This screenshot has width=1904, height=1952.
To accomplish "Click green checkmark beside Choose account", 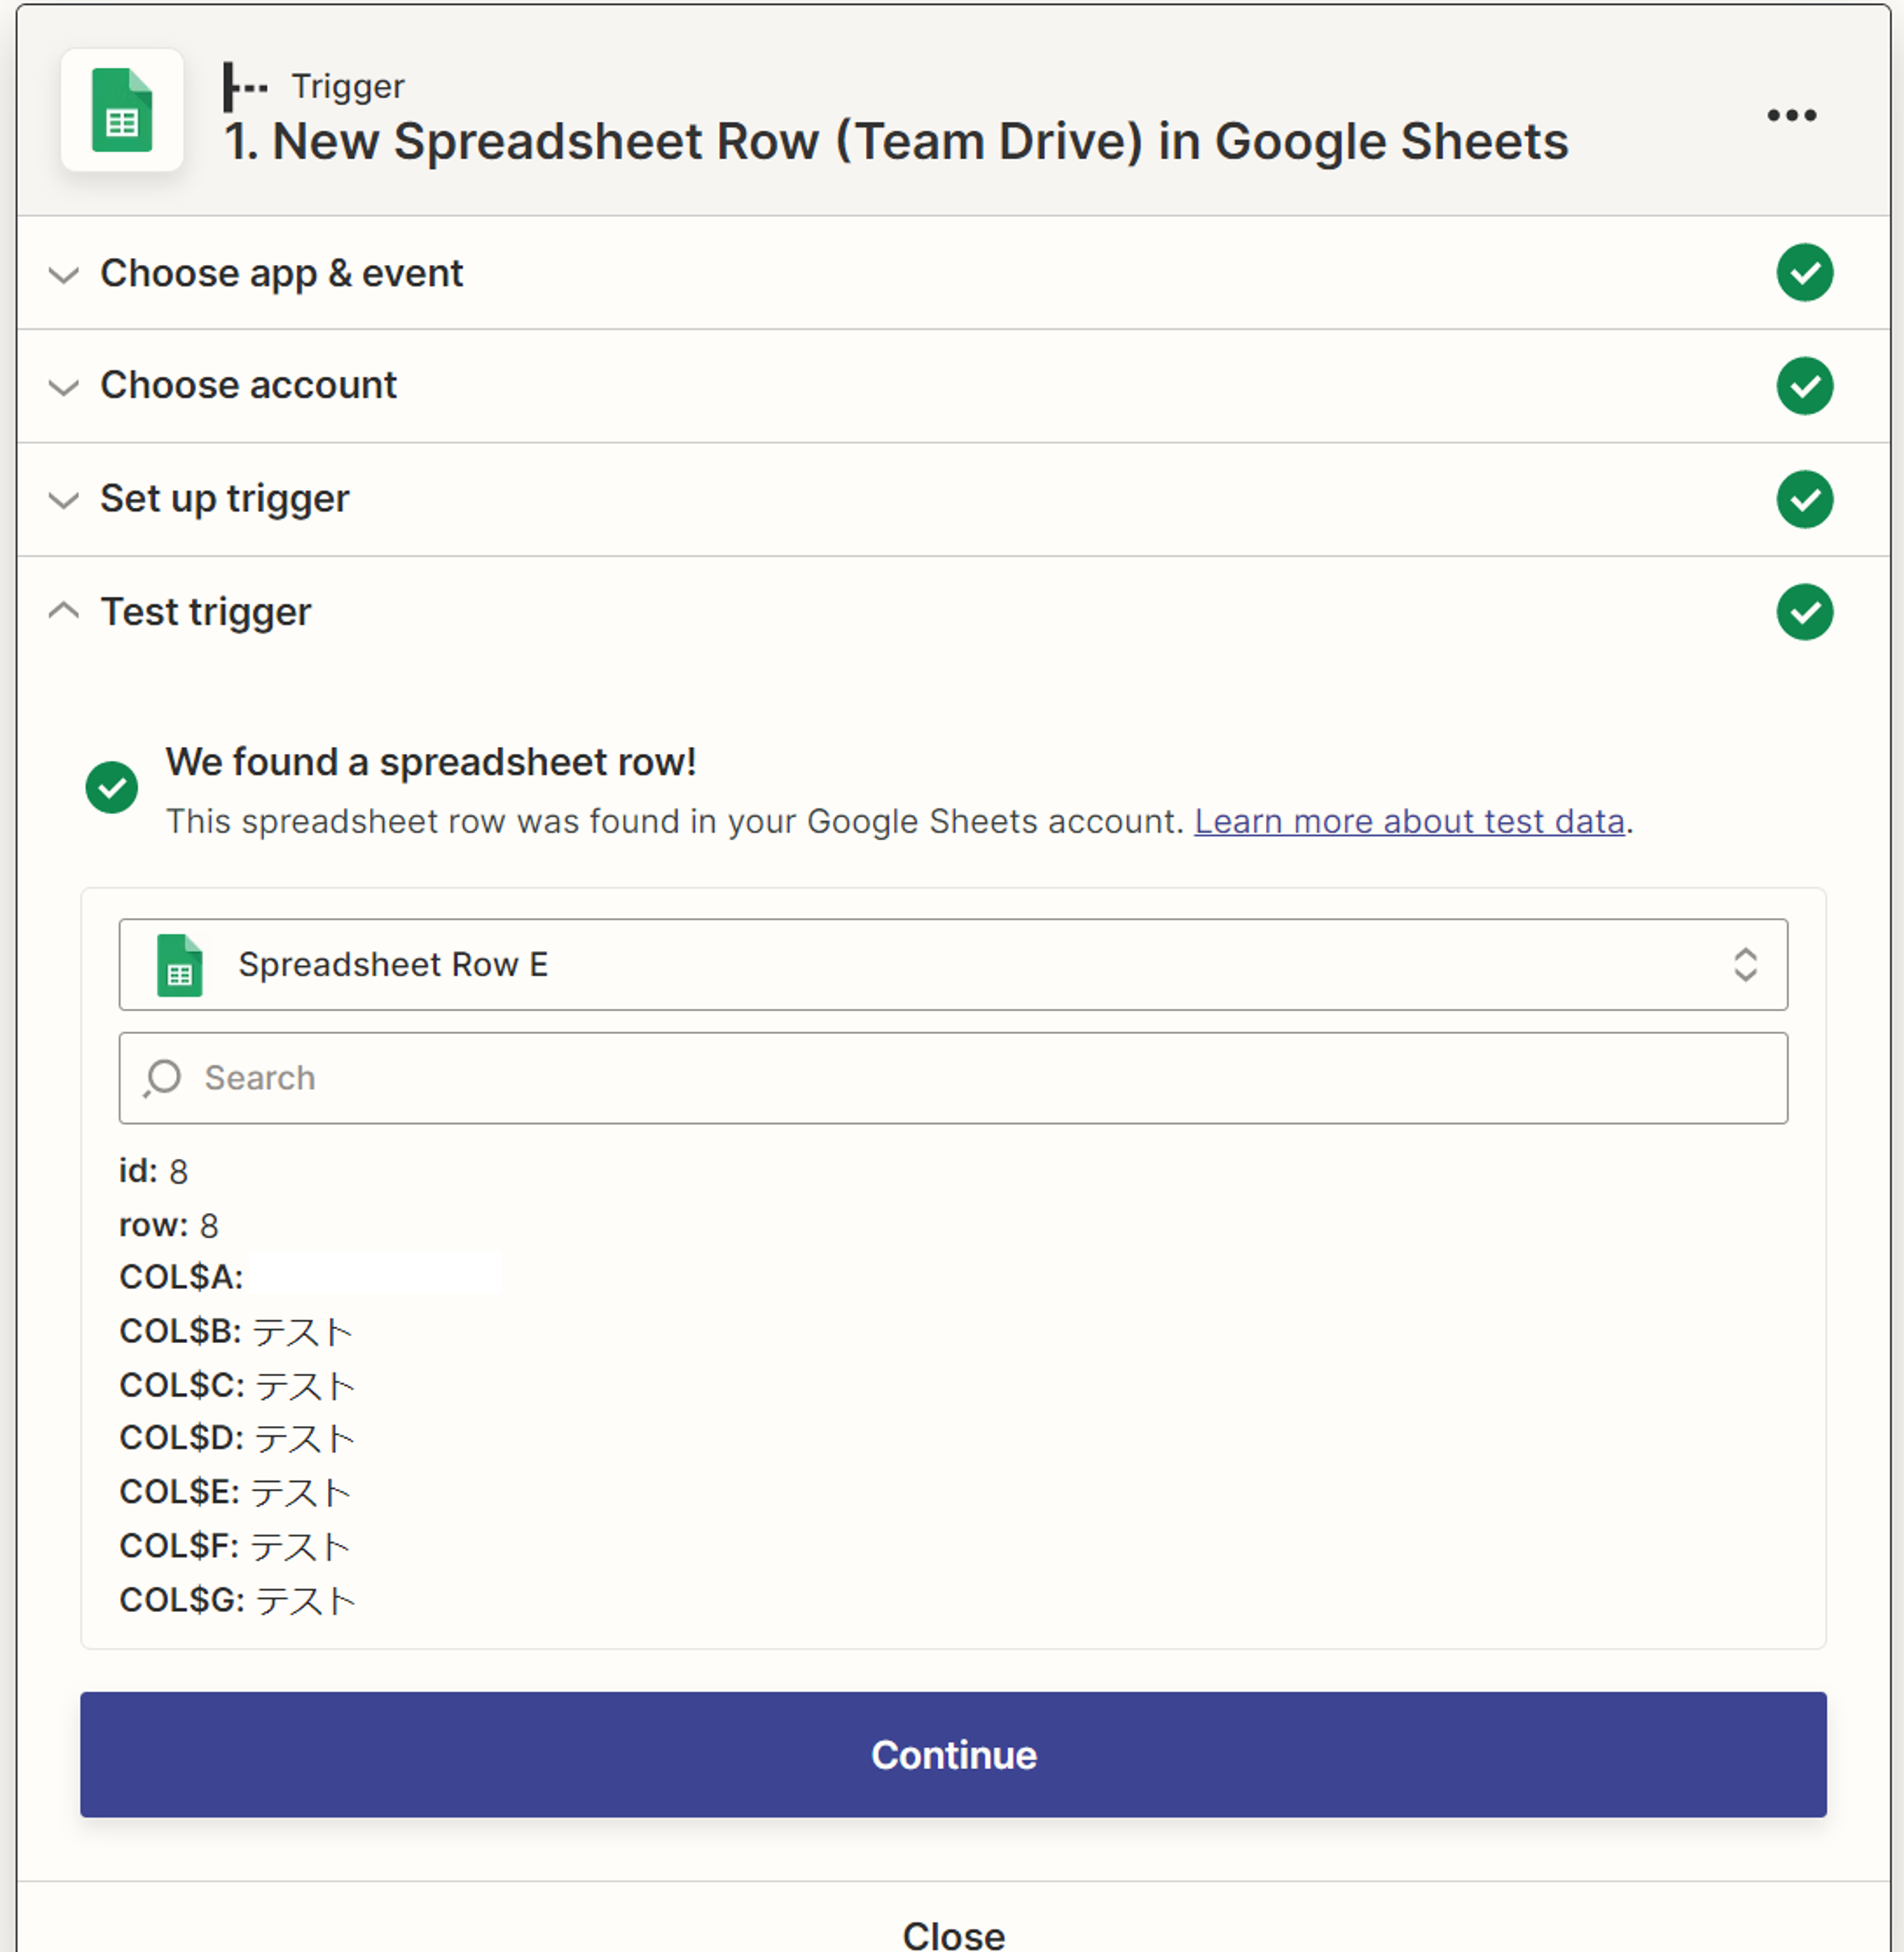I will pos(1804,386).
